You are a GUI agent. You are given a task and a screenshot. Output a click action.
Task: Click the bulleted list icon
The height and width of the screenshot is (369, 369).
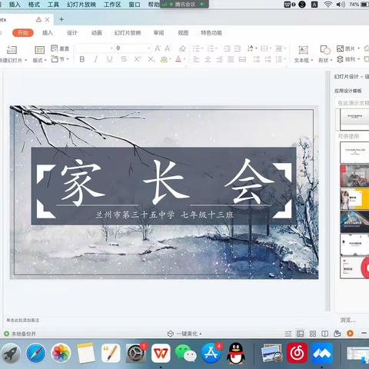pyautogui.click(x=196, y=48)
